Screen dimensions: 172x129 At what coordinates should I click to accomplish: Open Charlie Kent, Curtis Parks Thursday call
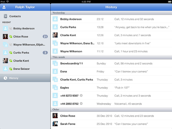(x=111, y=79)
